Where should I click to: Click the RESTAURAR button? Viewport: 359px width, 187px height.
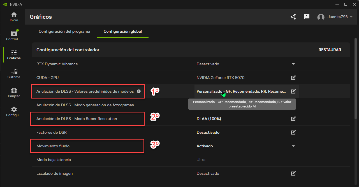pos(330,50)
